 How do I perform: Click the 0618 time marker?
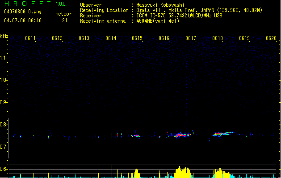(x=218, y=38)
